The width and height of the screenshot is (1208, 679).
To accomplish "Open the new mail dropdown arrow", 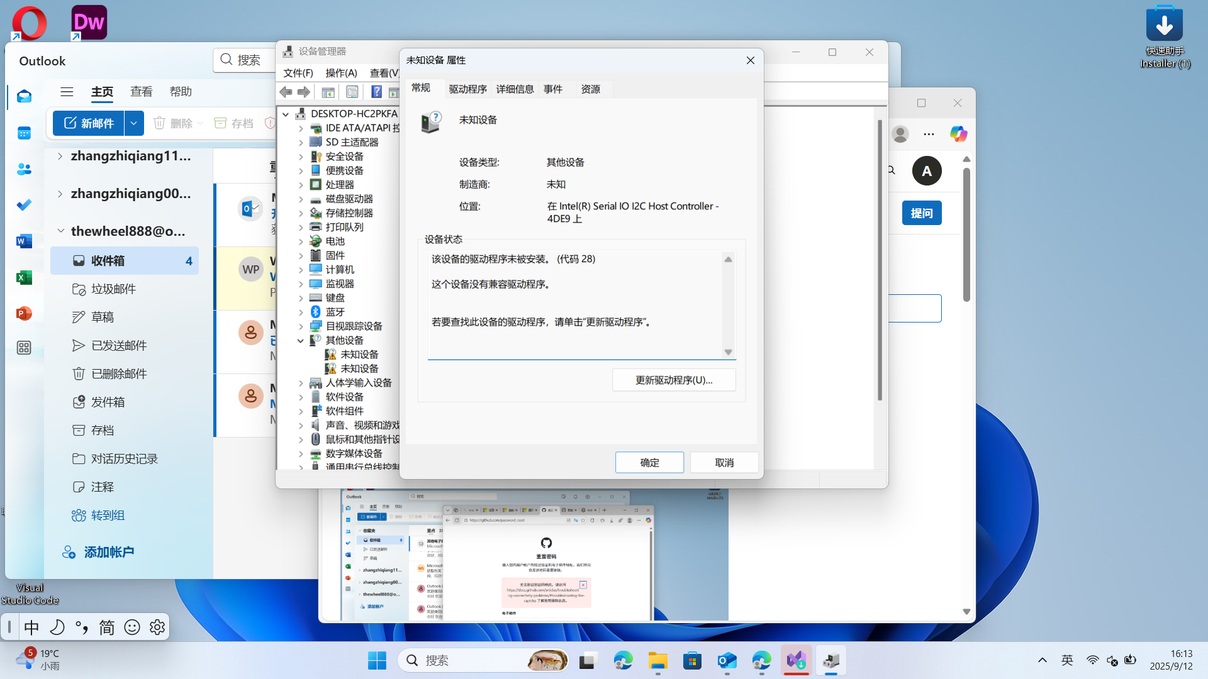I will pos(134,123).
